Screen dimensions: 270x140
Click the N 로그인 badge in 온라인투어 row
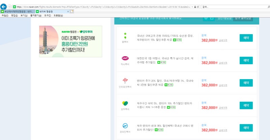tap(159, 130)
